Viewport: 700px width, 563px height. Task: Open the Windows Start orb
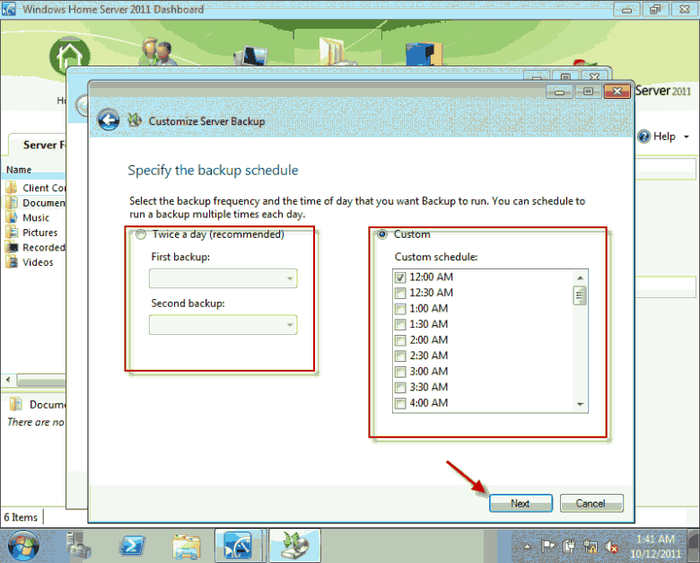(23, 546)
